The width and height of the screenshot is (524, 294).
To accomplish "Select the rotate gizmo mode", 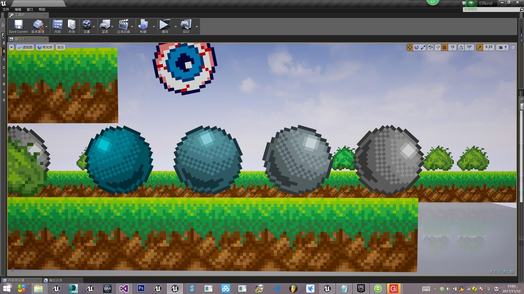I will click(416, 47).
